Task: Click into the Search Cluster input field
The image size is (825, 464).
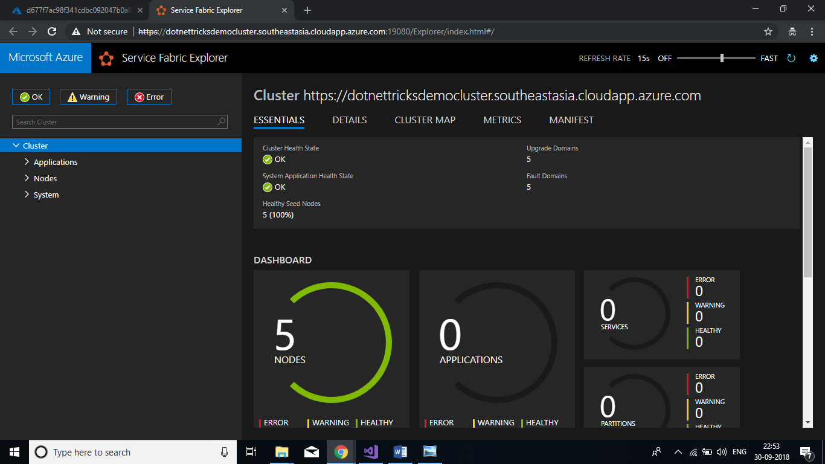Action: [115, 122]
